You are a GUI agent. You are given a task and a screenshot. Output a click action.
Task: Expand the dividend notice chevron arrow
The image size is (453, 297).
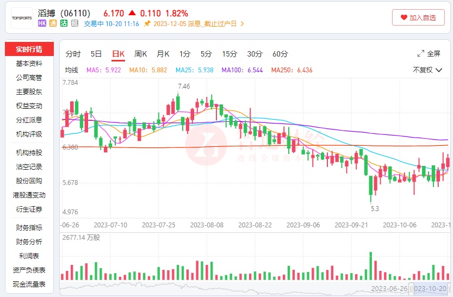242,24
